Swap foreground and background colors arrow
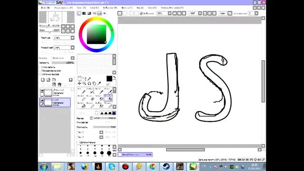 click(x=114, y=77)
